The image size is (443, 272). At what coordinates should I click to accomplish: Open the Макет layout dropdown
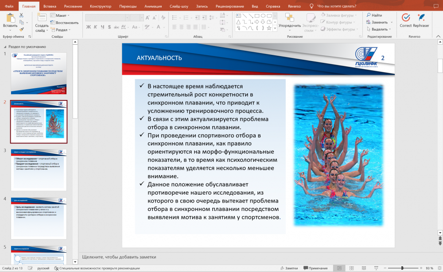coord(61,15)
